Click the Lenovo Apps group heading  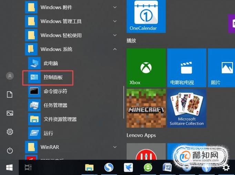[141, 135]
